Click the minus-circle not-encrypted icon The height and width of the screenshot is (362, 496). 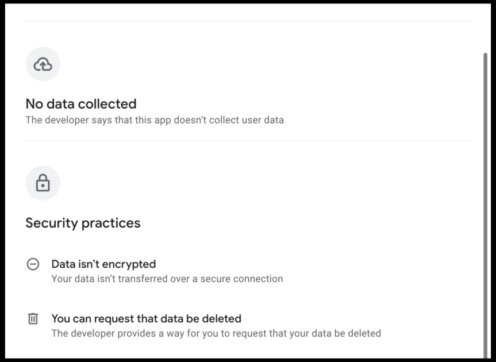pos(33,264)
